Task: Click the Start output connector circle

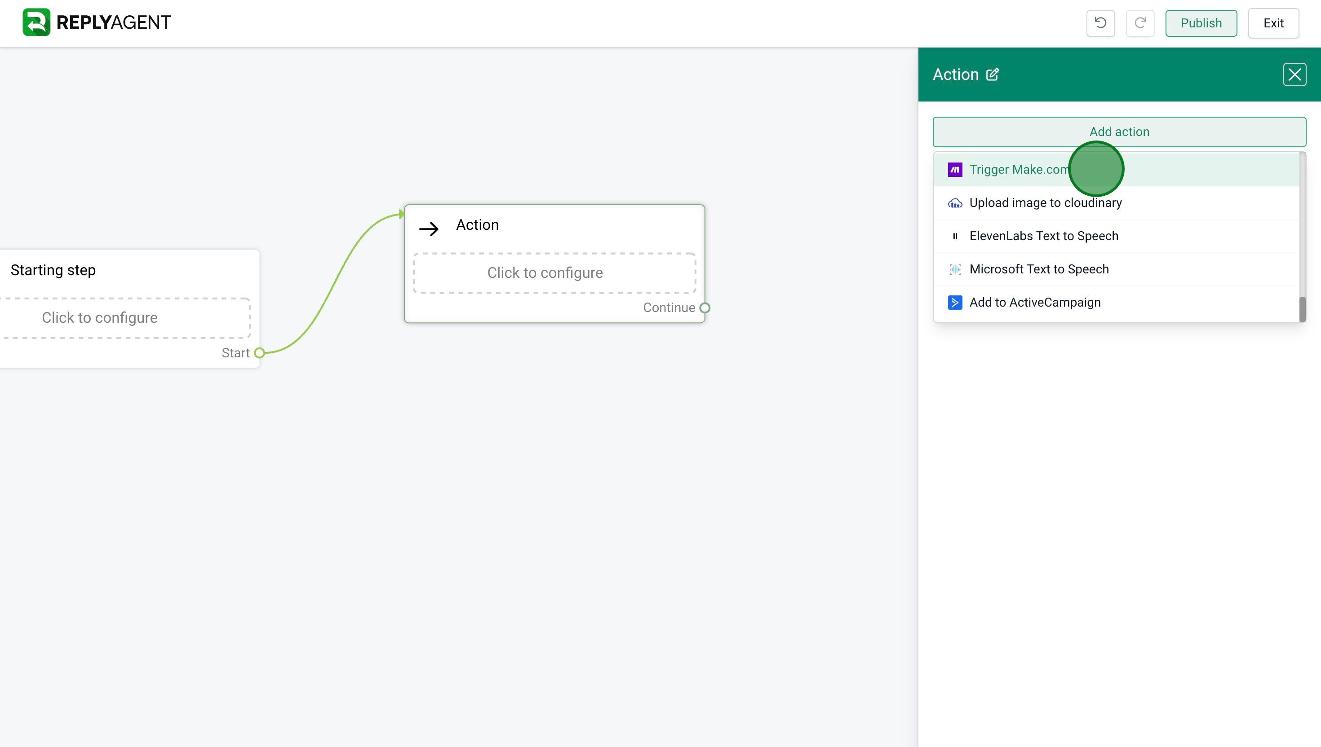Action: [259, 353]
